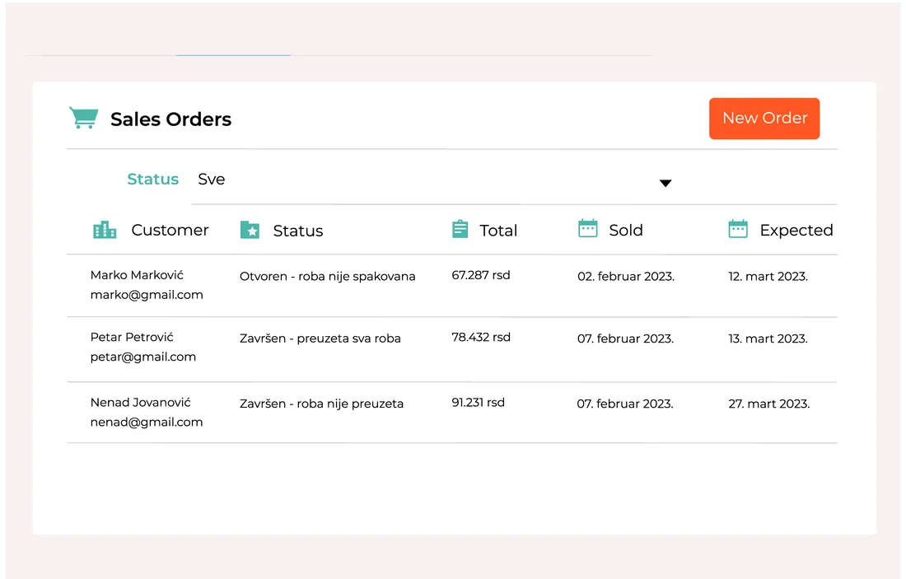
Task: Sort by the Total column header
Action: 498,231
